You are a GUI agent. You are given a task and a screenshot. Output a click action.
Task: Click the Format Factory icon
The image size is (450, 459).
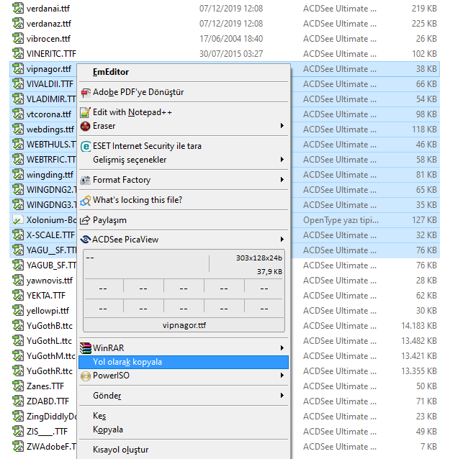(x=85, y=180)
